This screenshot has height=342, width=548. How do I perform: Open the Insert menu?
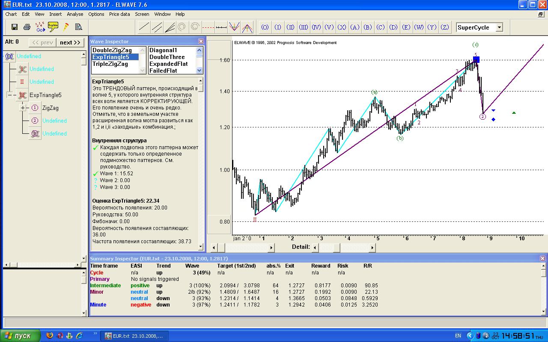(x=56, y=14)
